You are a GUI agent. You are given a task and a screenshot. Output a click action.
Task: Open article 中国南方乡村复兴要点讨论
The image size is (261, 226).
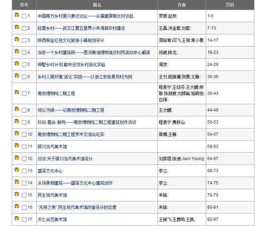click(86, 16)
